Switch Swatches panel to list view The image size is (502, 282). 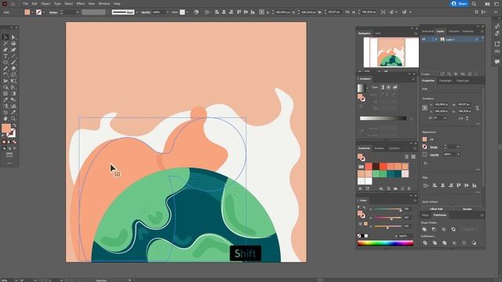pos(406,157)
